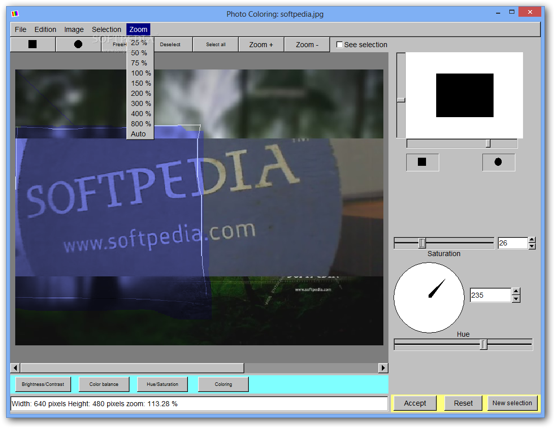Open the Selection menu

[107, 29]
